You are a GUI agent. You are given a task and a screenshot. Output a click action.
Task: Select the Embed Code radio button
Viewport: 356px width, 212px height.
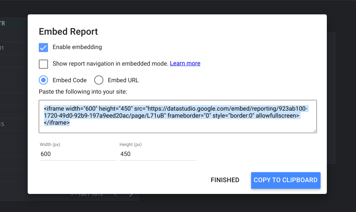[43, 80]
